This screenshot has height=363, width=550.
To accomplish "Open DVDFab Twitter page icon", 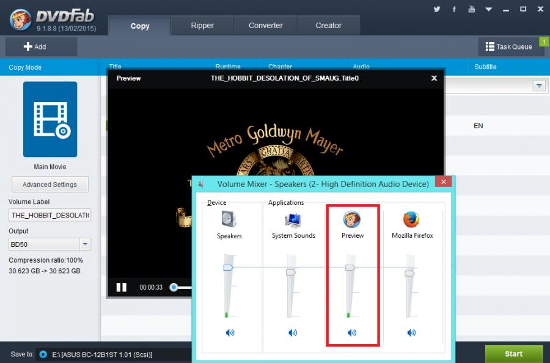I will coord(437,9).
